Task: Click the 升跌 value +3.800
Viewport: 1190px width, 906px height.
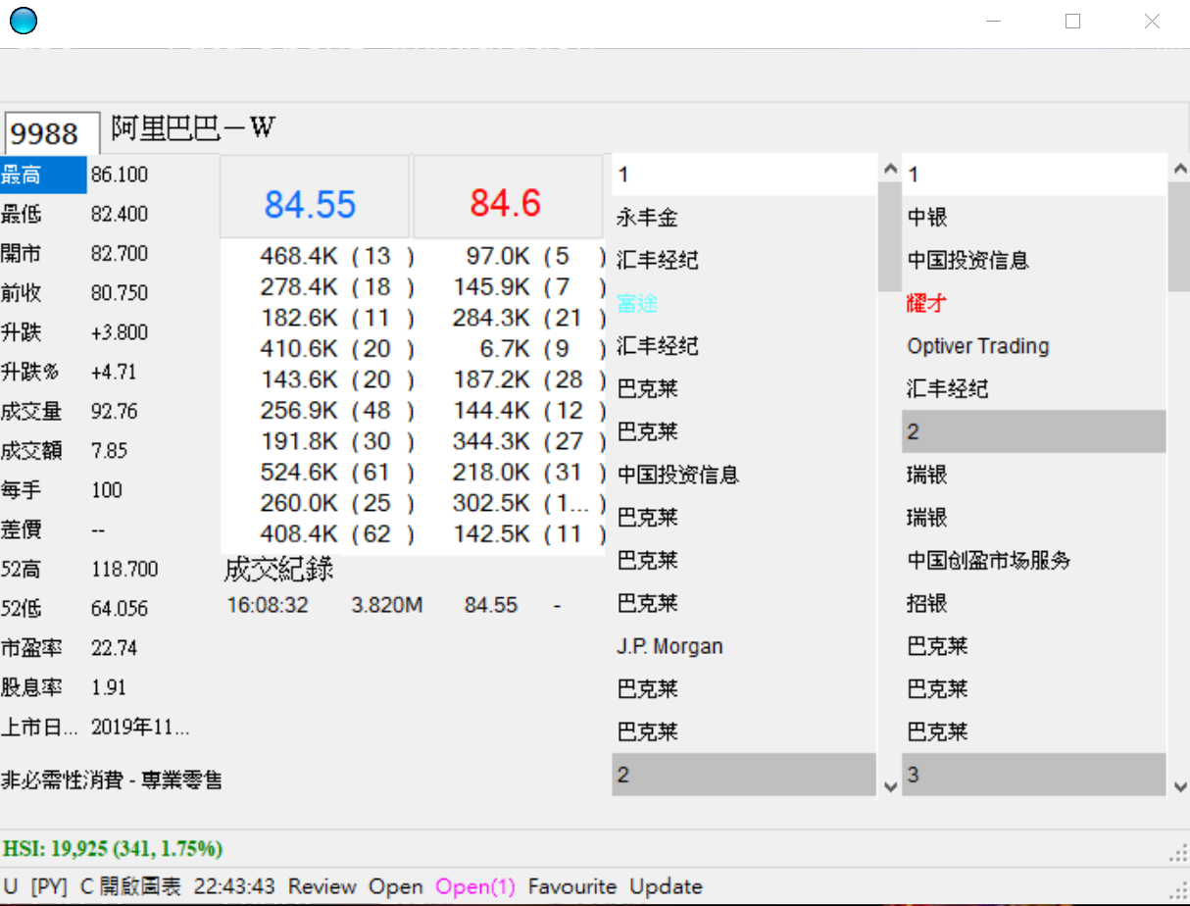Action: click(x=120, y=332)
